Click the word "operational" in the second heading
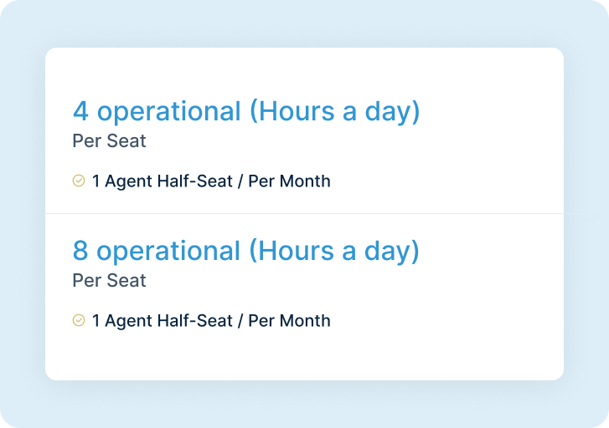609x428 pixels. click(x=169, y=252)
